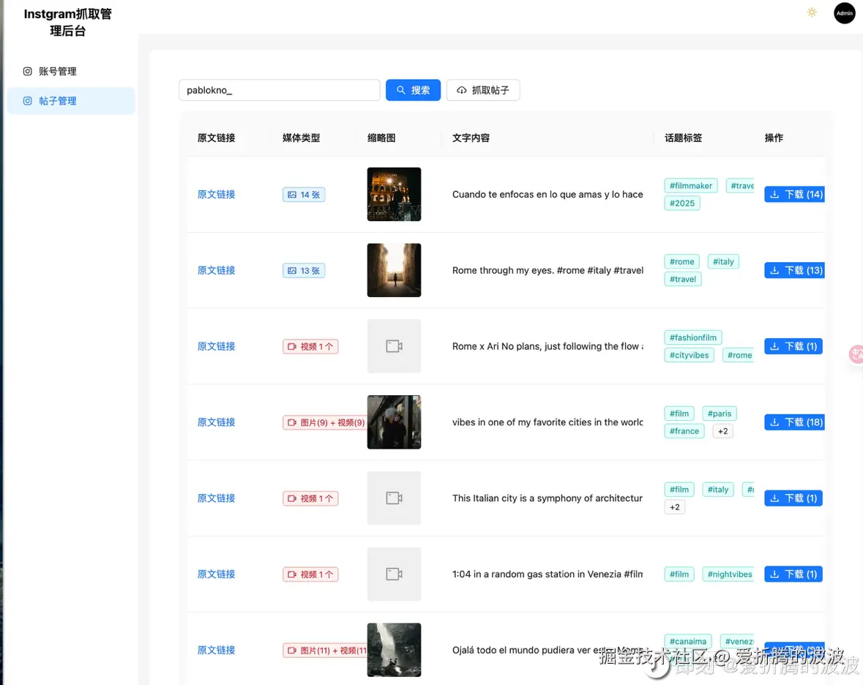Expand the +2 tags on the Italian city row
Image resolution: width=863 pixels, height=685 pixels.
(674, 506)
